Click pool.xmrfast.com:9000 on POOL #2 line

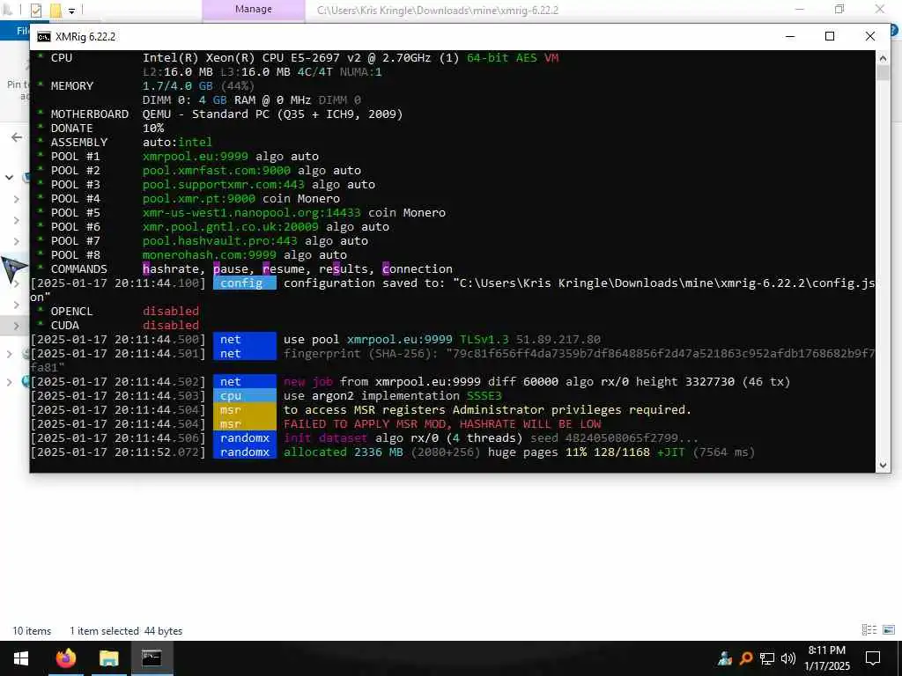click(217, 170)
